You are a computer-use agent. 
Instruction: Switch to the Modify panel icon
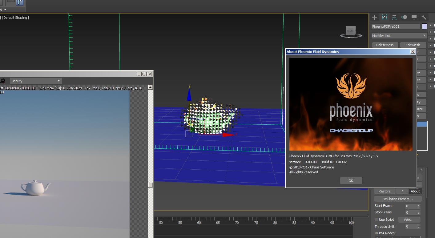click(385, 17)
